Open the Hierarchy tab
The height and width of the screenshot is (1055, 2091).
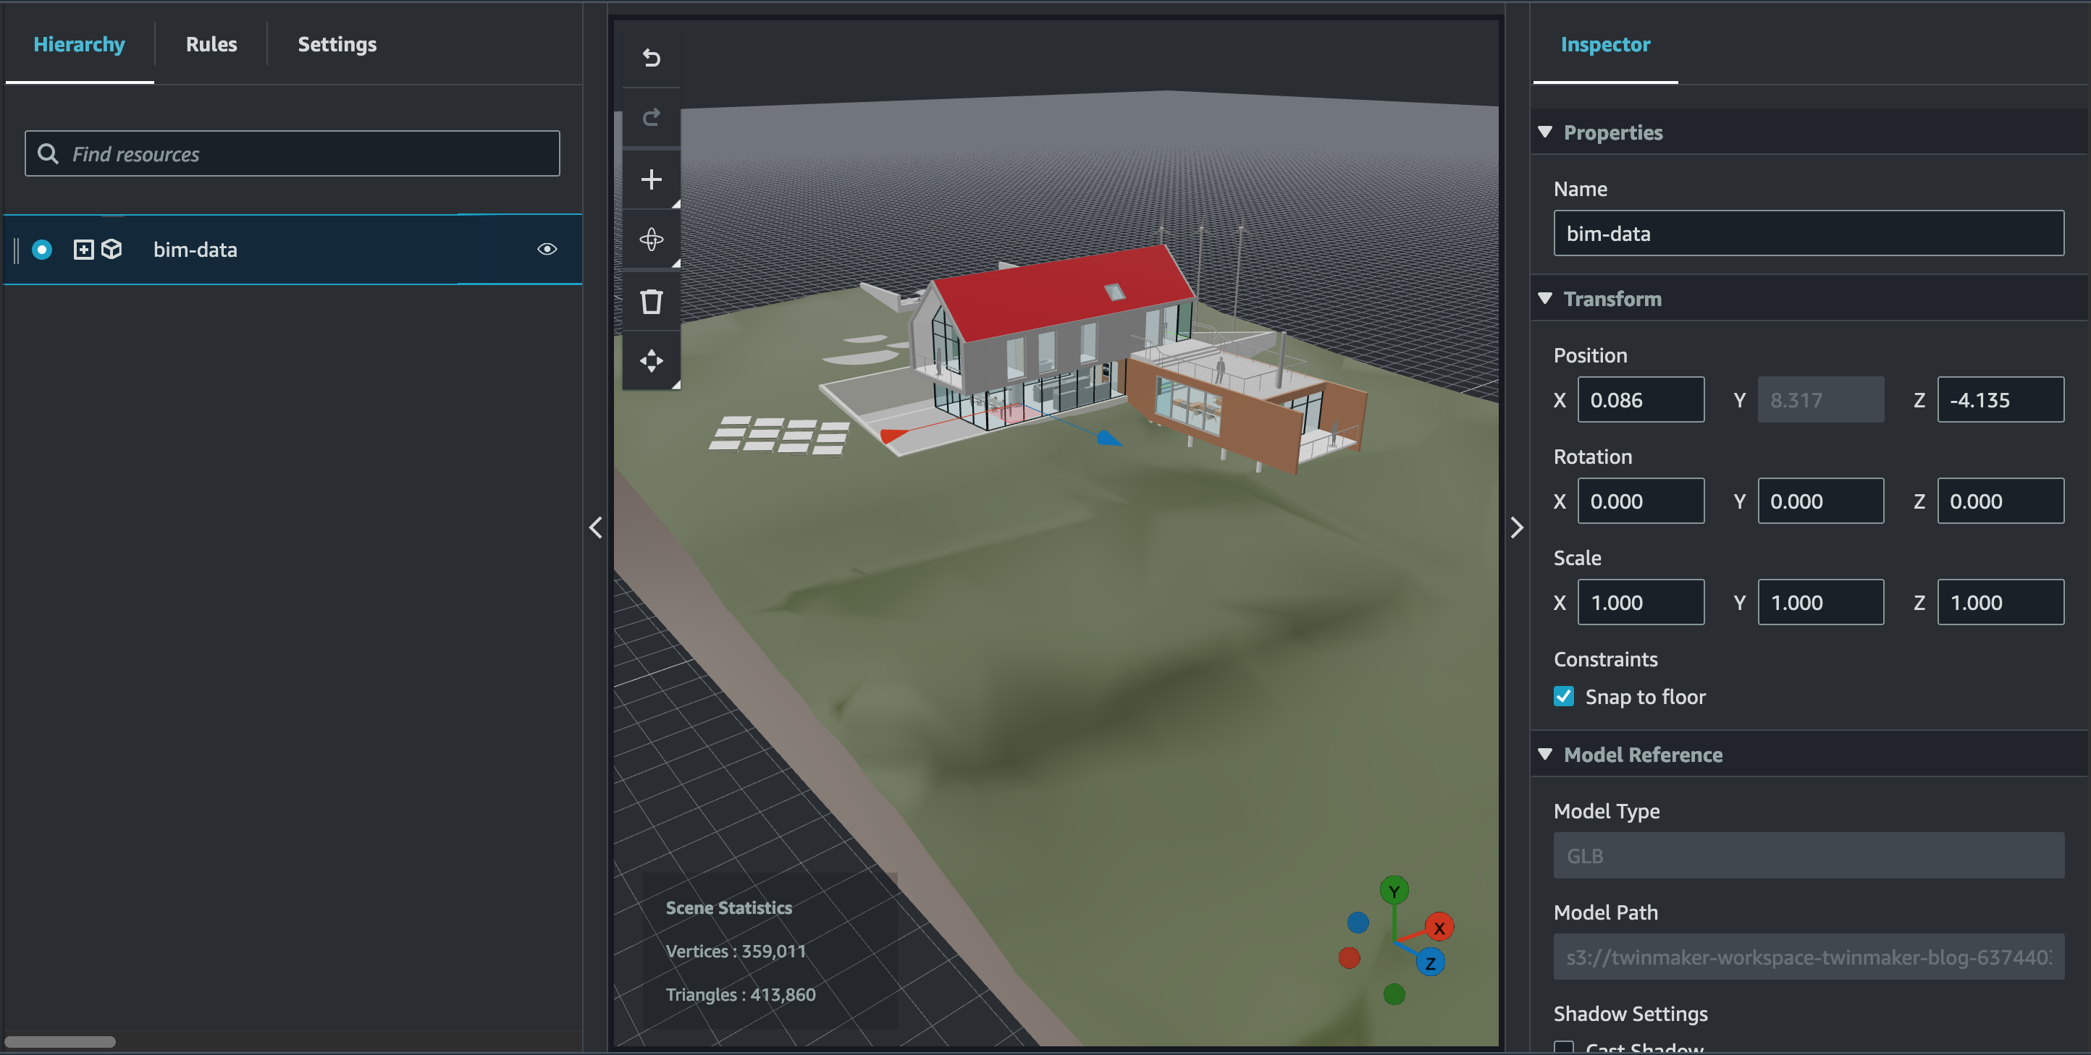(x=78, y=43)
